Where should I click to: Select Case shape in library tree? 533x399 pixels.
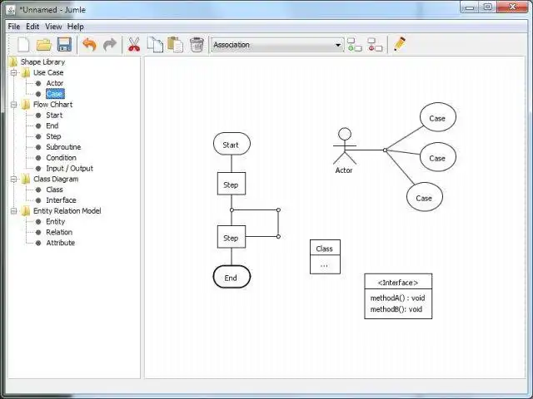[55, 94]
